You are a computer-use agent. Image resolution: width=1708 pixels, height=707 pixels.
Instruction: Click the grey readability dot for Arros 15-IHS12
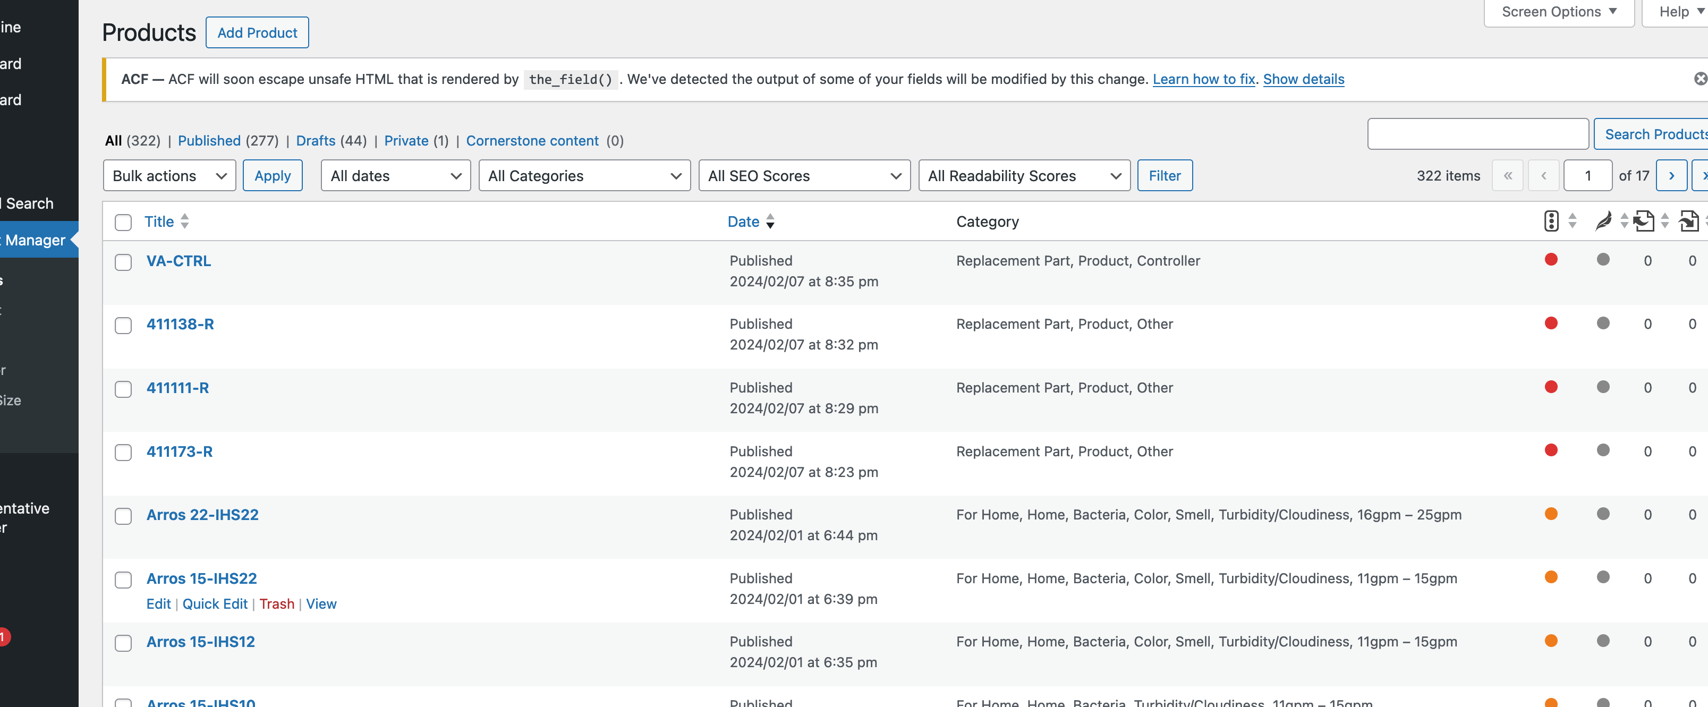(x=1603, y=641)
